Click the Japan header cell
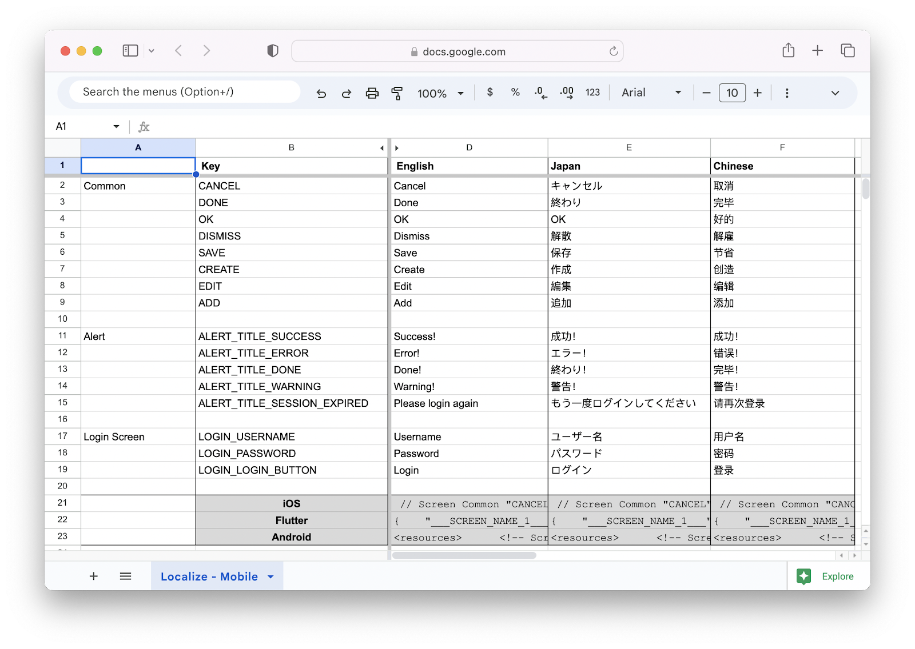The height and width of the screenshot is (649, 915). pyautogui.click(x=629, y=166)
